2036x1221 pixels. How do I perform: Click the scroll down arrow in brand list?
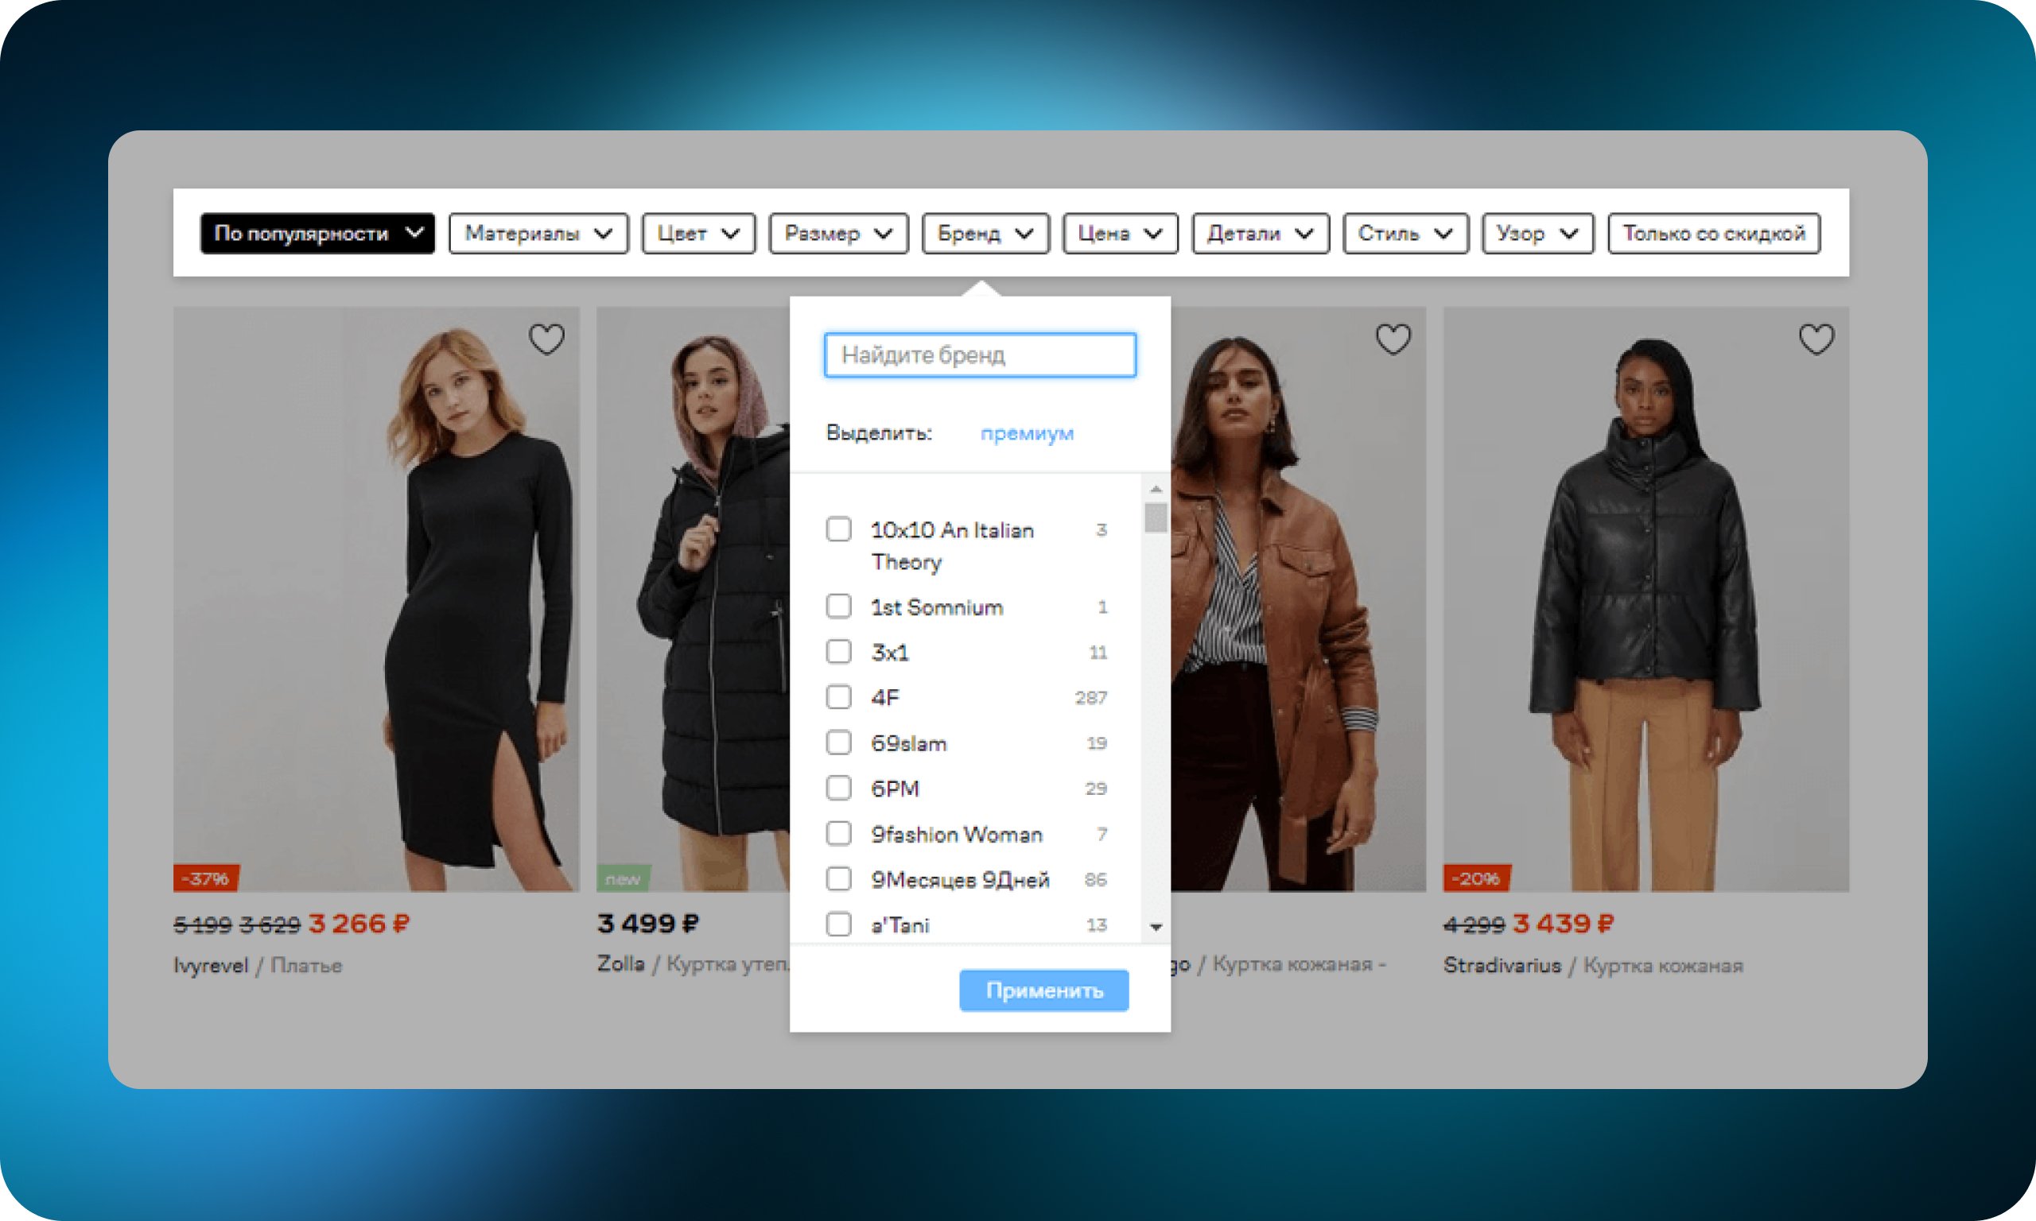[1156, 927]
